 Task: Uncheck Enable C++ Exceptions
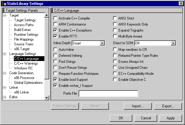point(55,30)
